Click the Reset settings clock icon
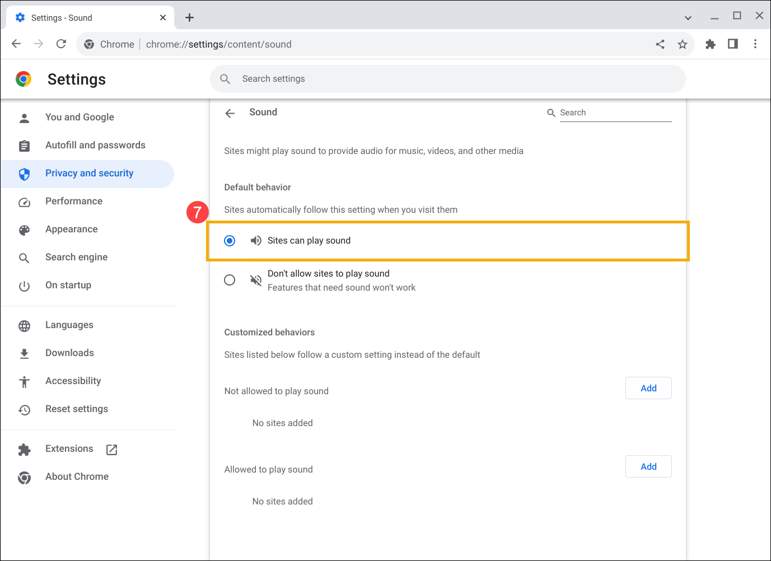771x561 pixels. coord(24,410)
